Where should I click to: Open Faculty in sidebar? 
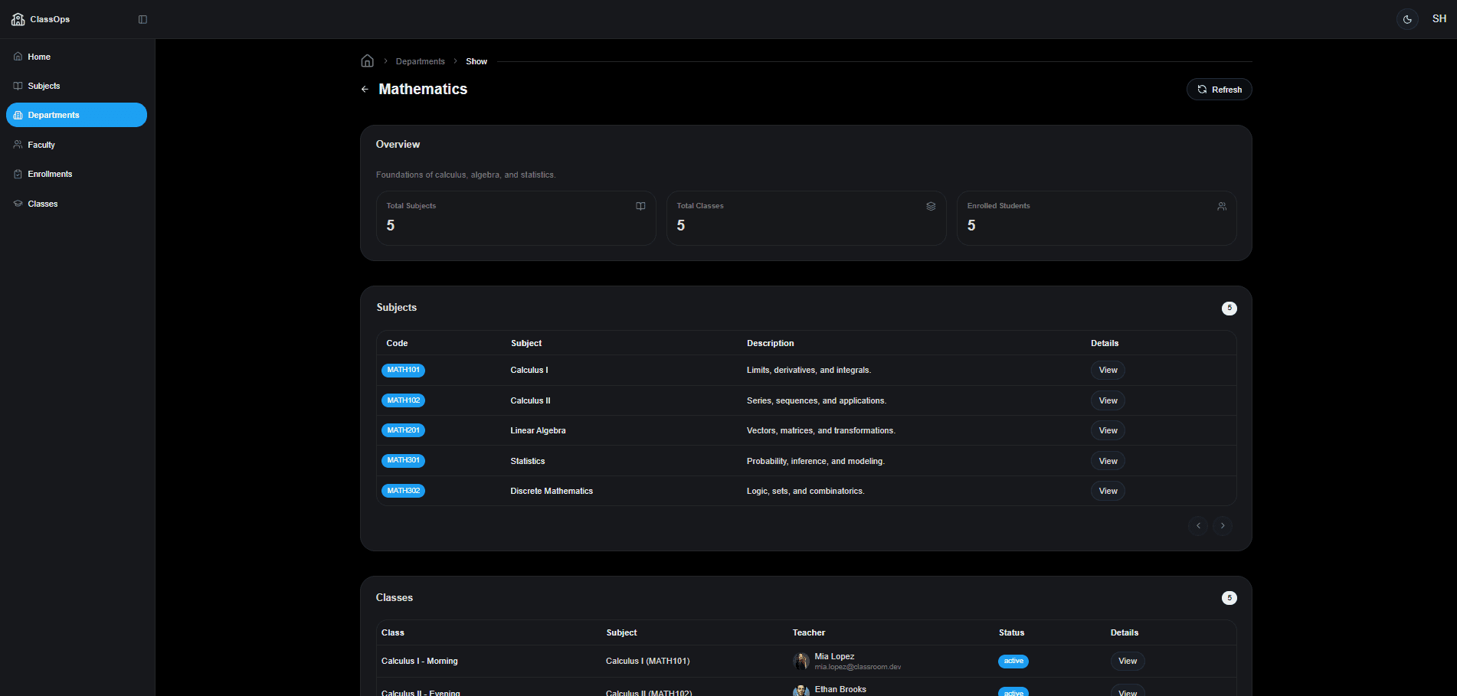point(77,145)
